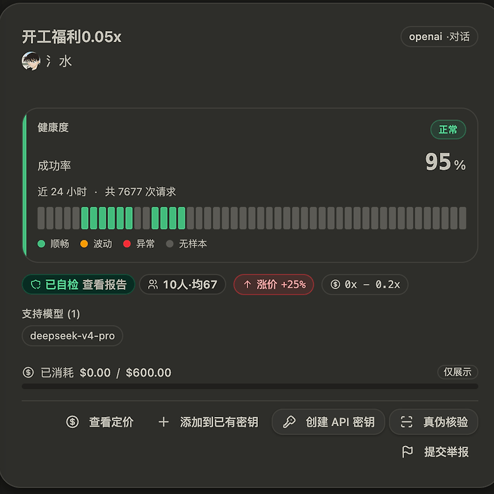Click the 正常 status badge
494x494 pixels.
[x=448, y=129]
